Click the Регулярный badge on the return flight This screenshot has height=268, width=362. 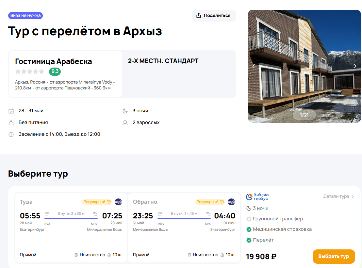click(210, 202)
